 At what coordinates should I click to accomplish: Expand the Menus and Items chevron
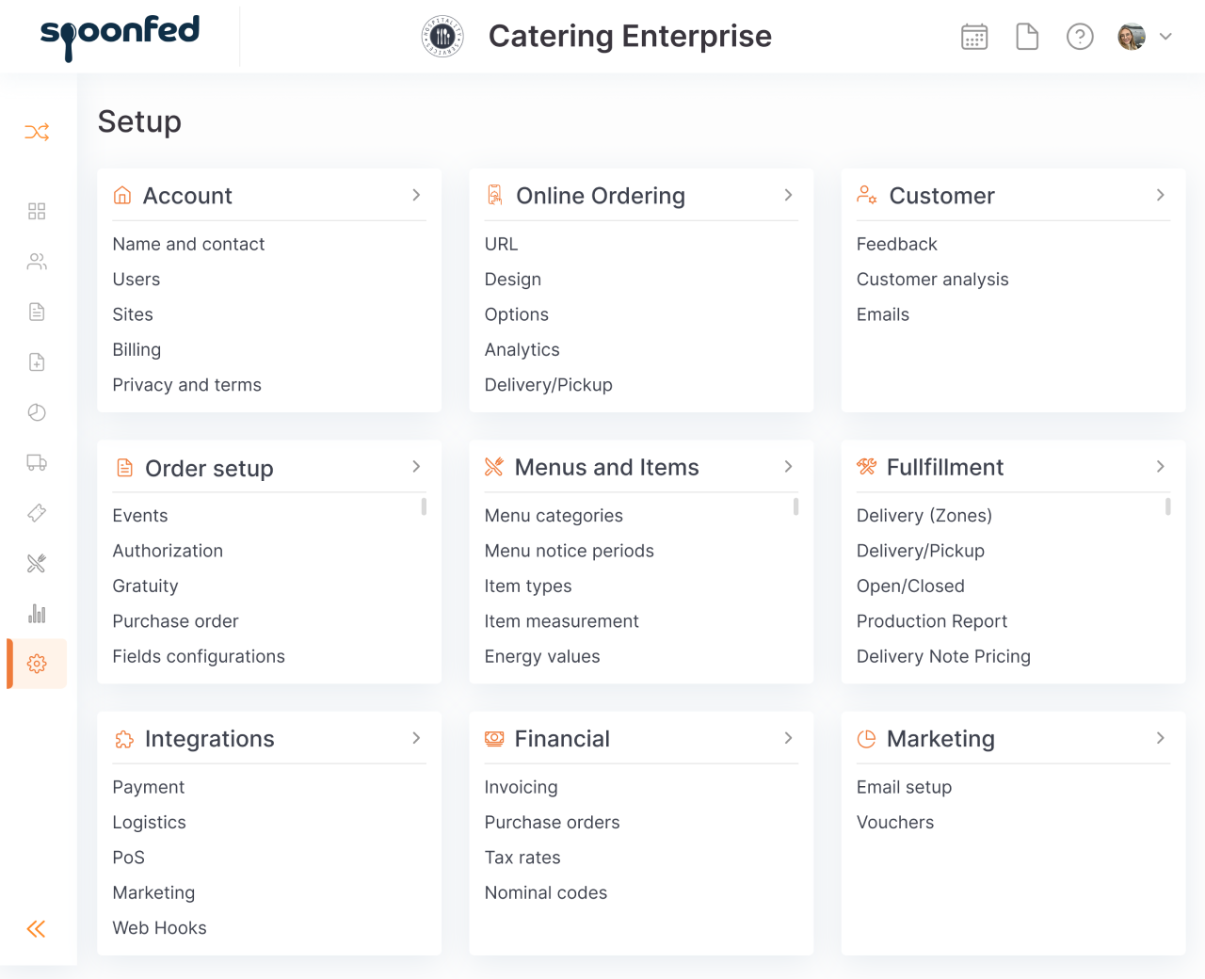(x=789, y=466)
